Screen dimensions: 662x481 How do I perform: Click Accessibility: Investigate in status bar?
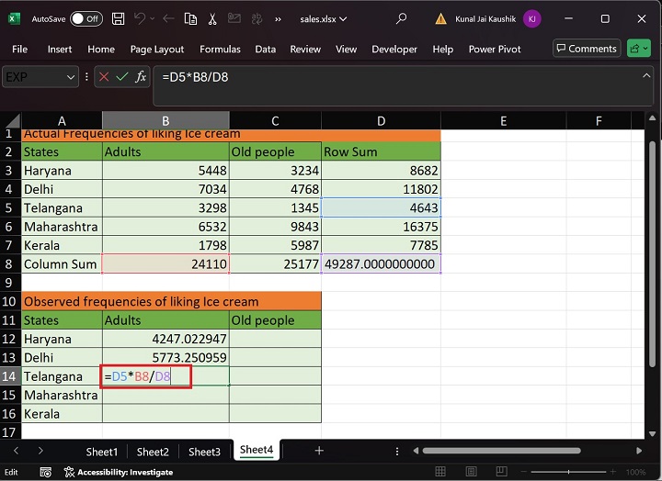coord(119,472)
